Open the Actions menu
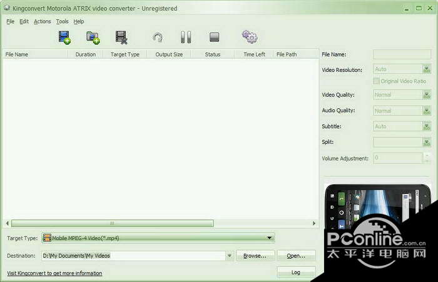 tap(42, 21)
